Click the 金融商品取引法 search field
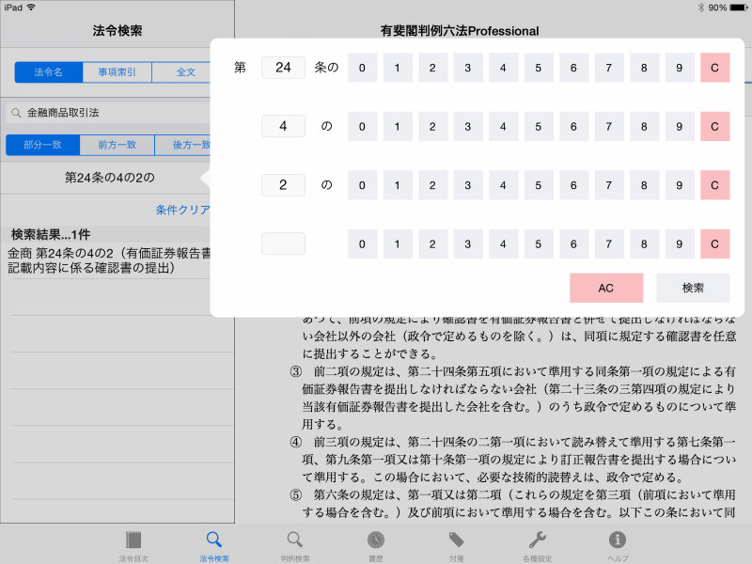752x564 pixels. click(108, 113)
